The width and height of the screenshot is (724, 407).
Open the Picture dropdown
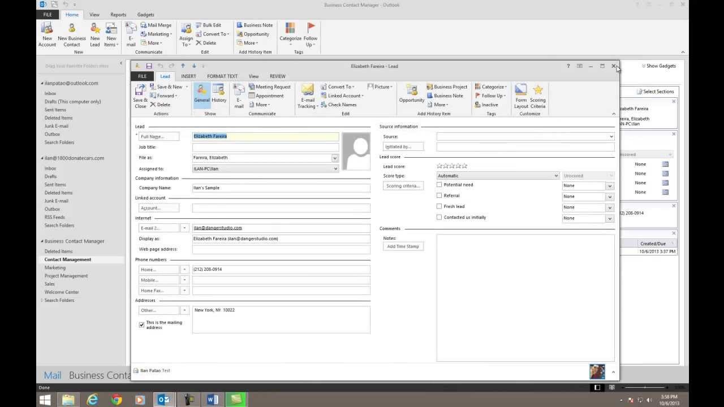[x=380, y=86]
